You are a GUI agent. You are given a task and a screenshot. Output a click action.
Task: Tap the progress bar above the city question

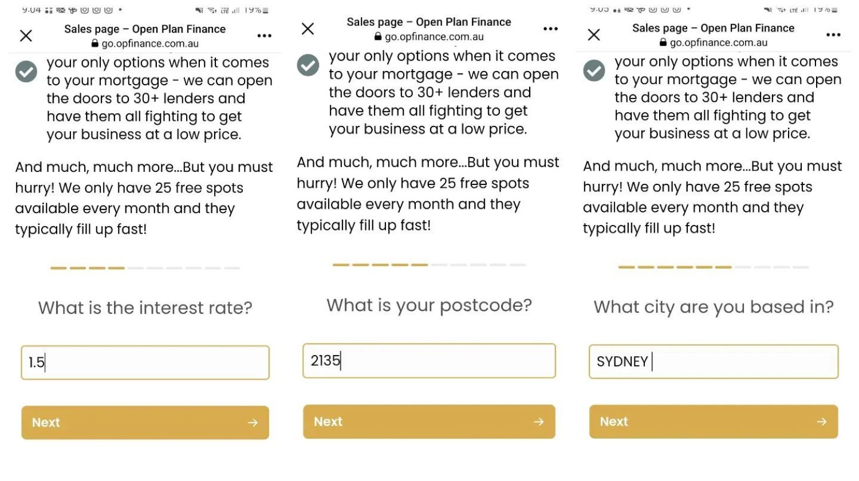point(714,267)
